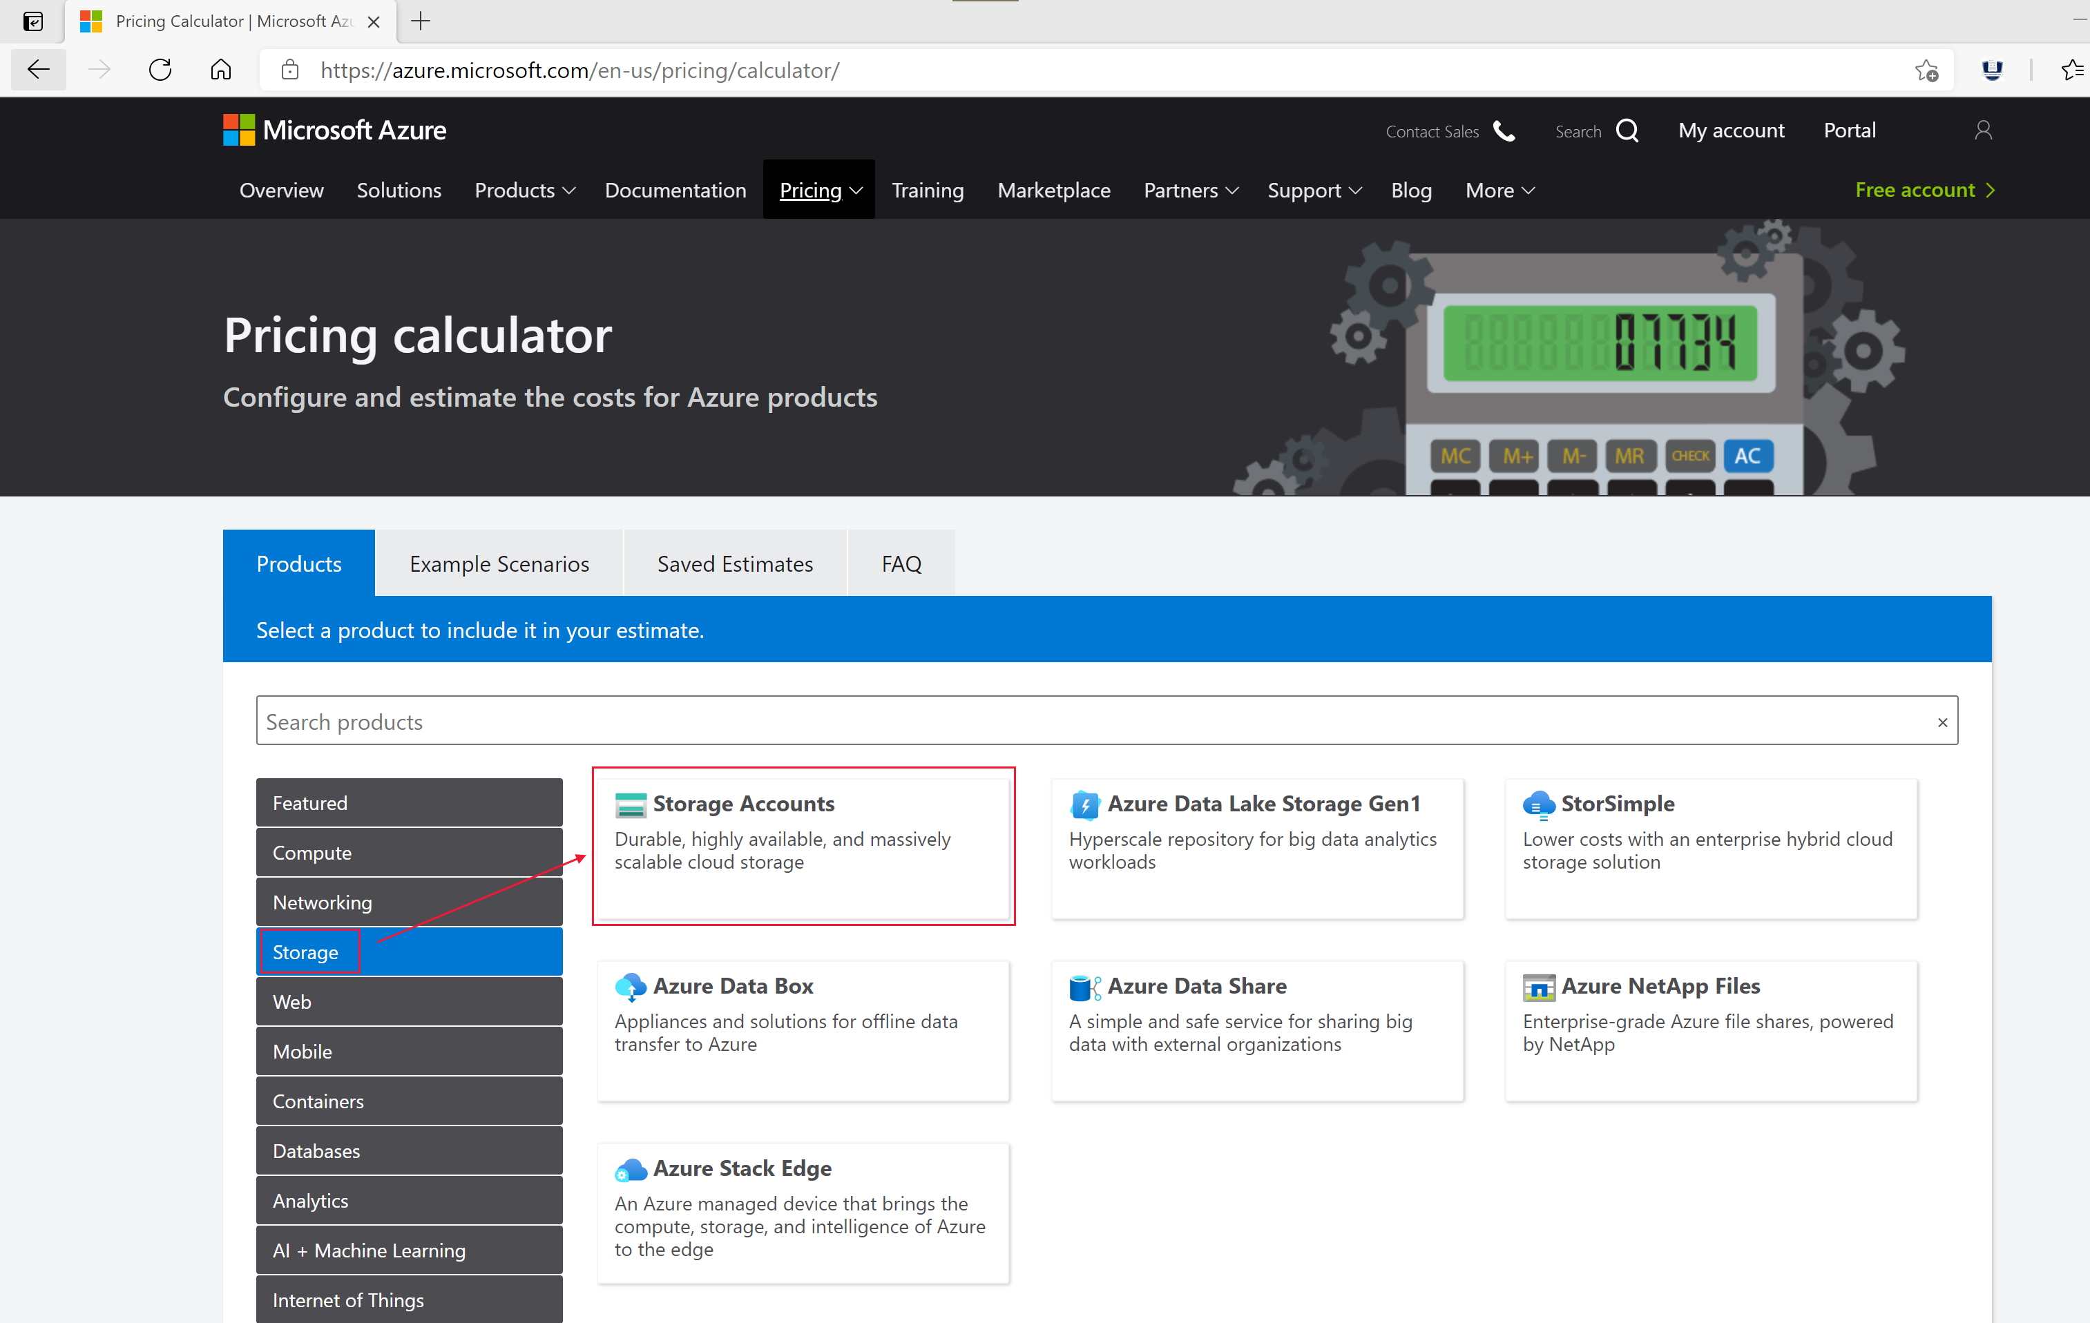
Task: Open the Saved Estimates tab
Action: pyautogui.click(x=734, y=564)
